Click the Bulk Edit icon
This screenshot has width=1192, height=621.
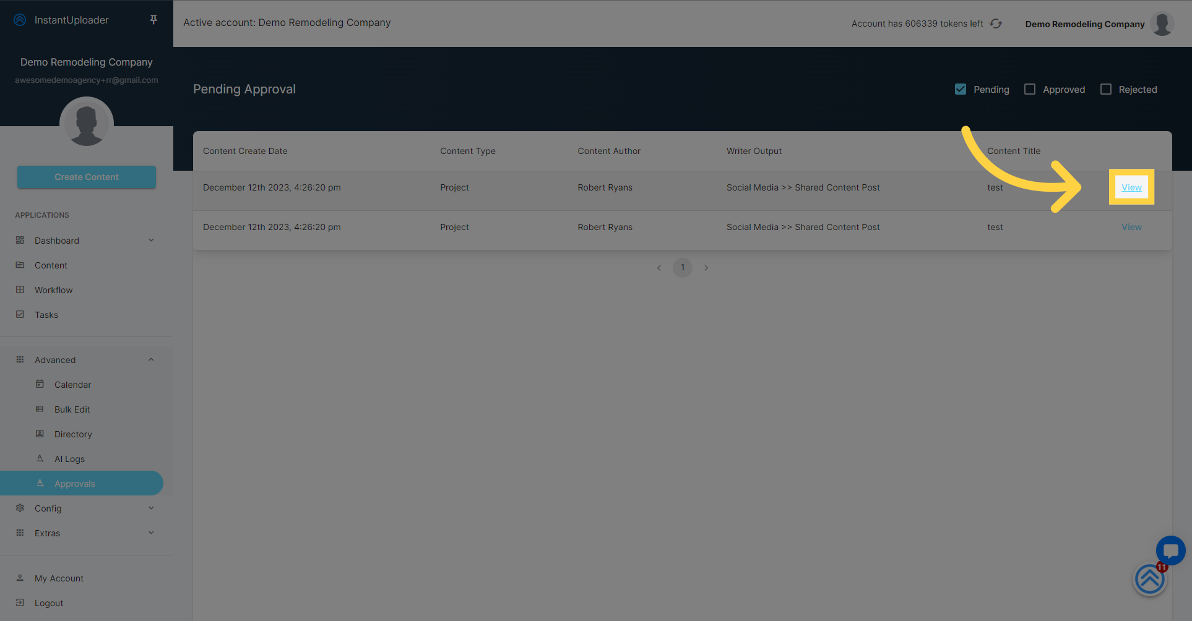(x=40, y=409)
